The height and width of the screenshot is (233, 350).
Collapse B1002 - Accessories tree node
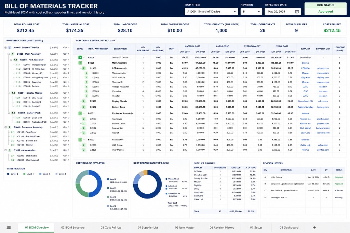[x=5, y=150]
